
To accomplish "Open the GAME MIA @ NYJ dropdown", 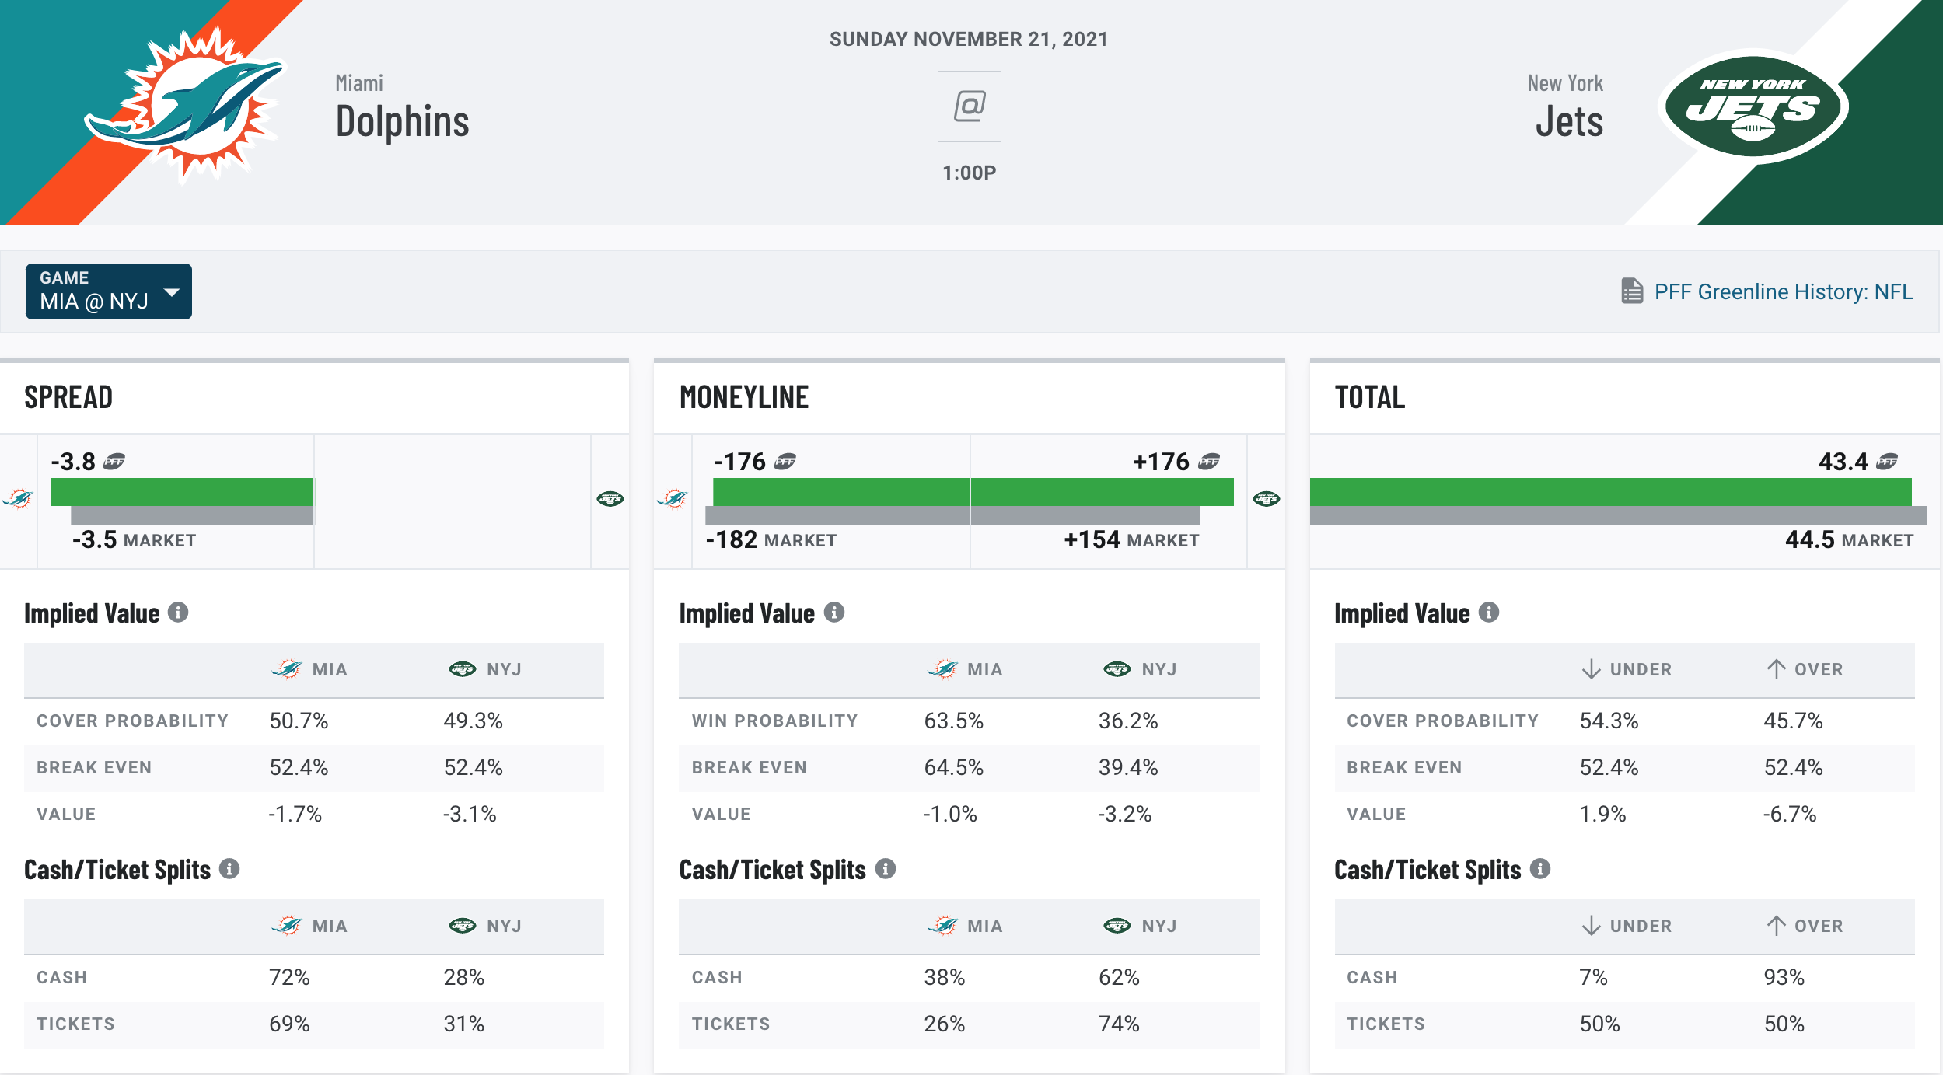I will point(109,291).
